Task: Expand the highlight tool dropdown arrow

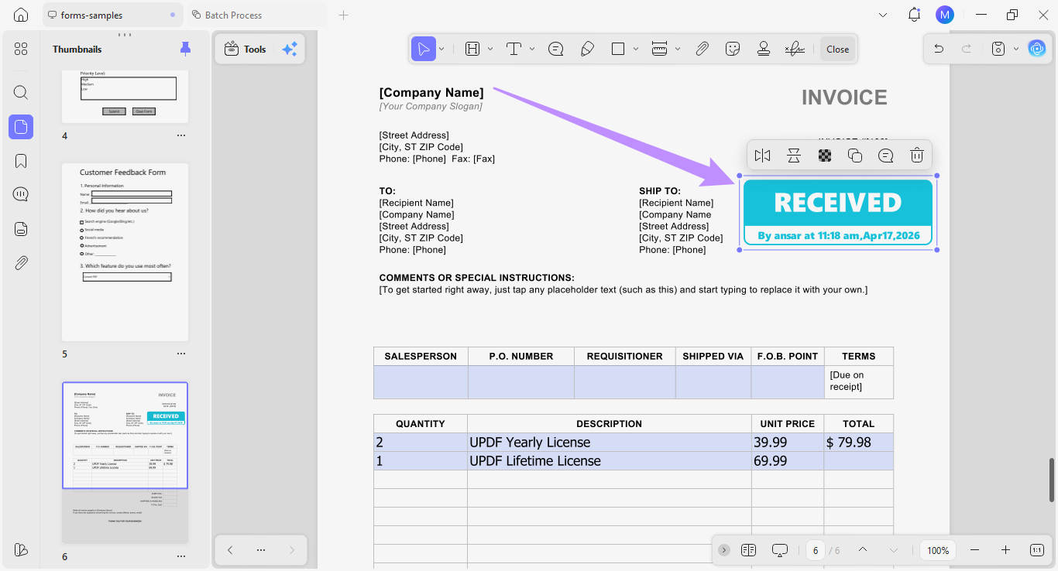Action: (x=490, y=49)
